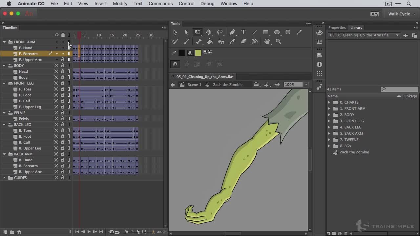Select the PolyStar tool
Viewport: 420px width, 236px height.
[x=288, y=32]
